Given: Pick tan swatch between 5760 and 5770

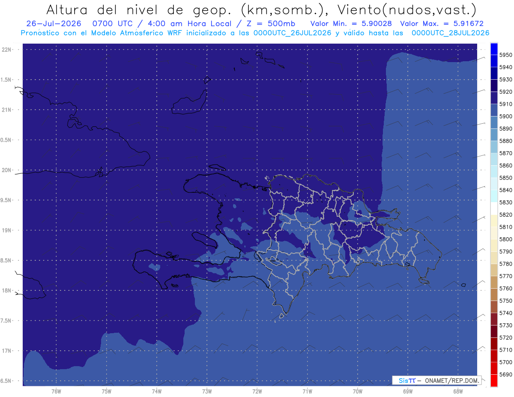Looking at the screenshot, I should point(494,282).
